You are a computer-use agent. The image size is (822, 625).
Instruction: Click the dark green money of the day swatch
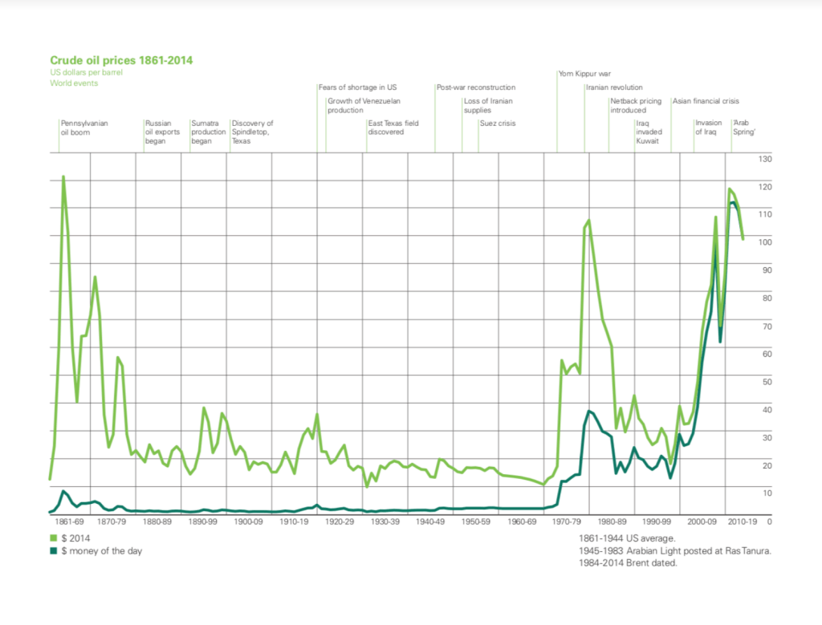[55, 550]
